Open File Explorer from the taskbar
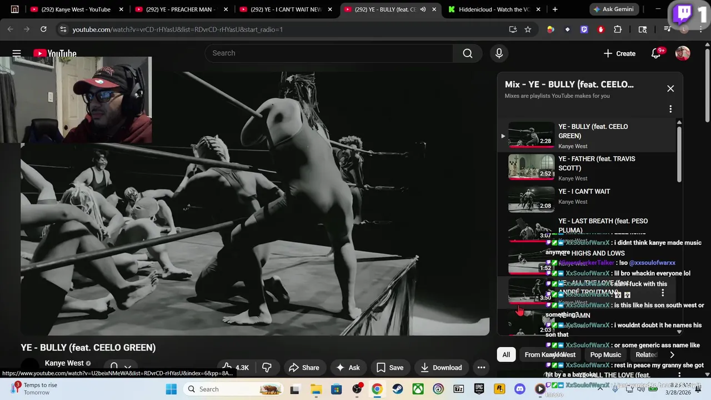 click(316, 389)
